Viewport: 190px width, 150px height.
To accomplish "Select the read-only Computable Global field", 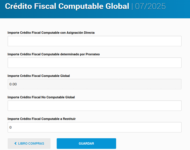I will (95, 84).
